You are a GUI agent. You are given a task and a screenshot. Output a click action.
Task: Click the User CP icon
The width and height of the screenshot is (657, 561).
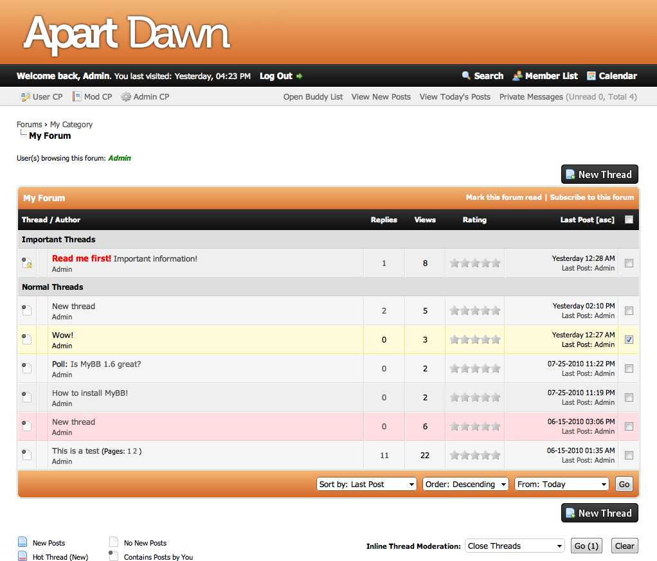26,97
